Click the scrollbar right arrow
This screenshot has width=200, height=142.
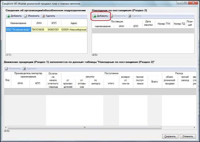[194, 127]
